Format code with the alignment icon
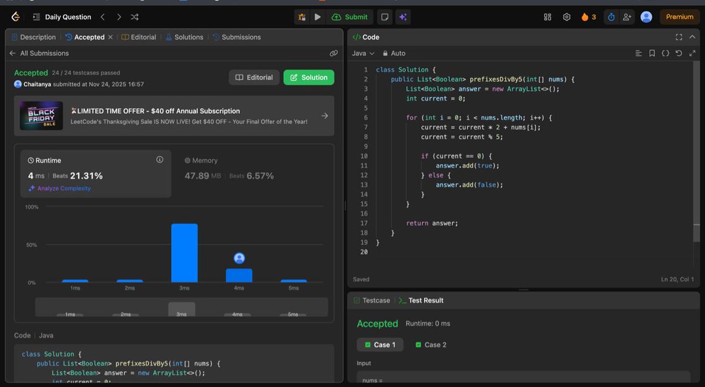Screen dimensions: 705x387 (639, 53)
